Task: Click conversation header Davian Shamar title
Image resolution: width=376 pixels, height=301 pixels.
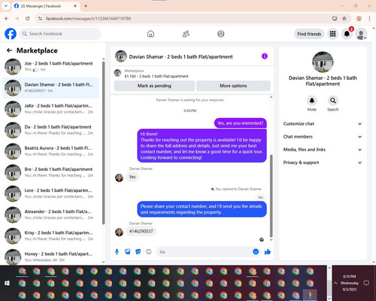Action: tap(180, 56)
